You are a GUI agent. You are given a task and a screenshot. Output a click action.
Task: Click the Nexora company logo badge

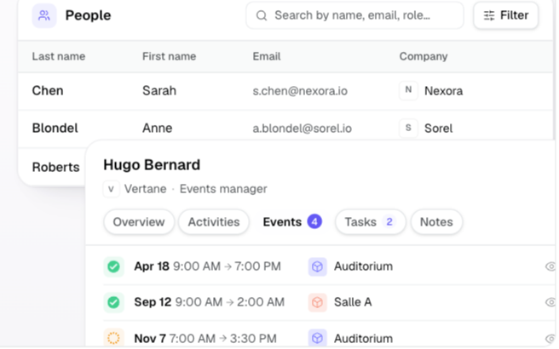[408, 91]
